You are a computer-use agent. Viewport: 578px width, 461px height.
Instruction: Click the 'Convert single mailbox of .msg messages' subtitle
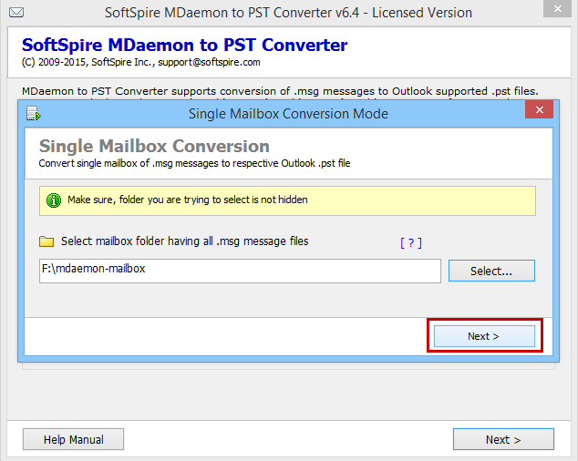point(194,163)
